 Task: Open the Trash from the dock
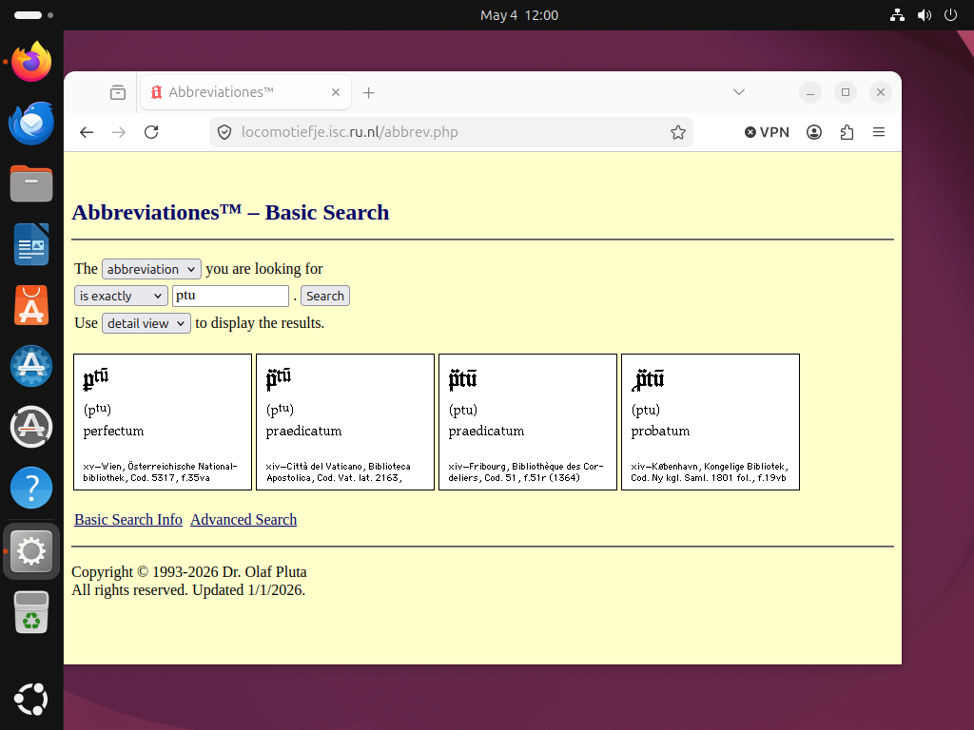[x=31, y=612]
